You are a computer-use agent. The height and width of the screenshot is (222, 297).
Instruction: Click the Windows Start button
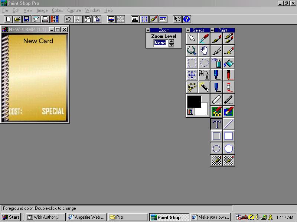[x=11, y=217]
